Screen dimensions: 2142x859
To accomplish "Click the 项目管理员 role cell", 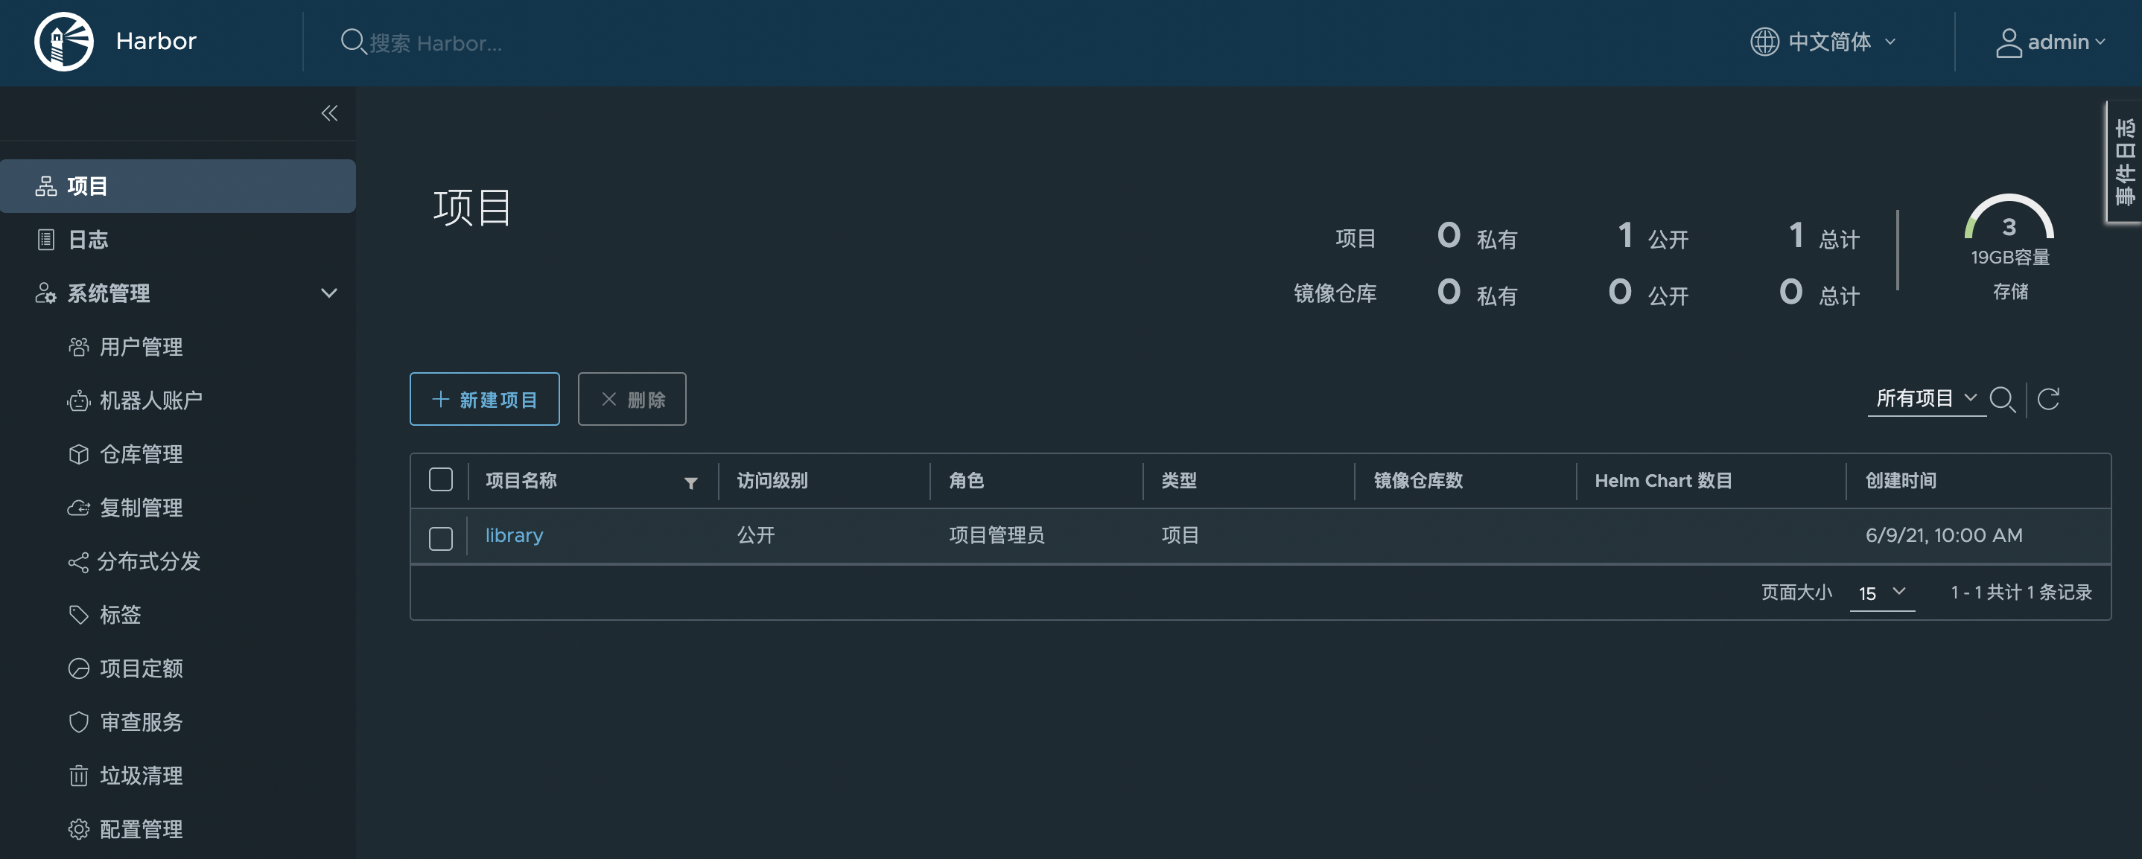I will coord(997,536).
